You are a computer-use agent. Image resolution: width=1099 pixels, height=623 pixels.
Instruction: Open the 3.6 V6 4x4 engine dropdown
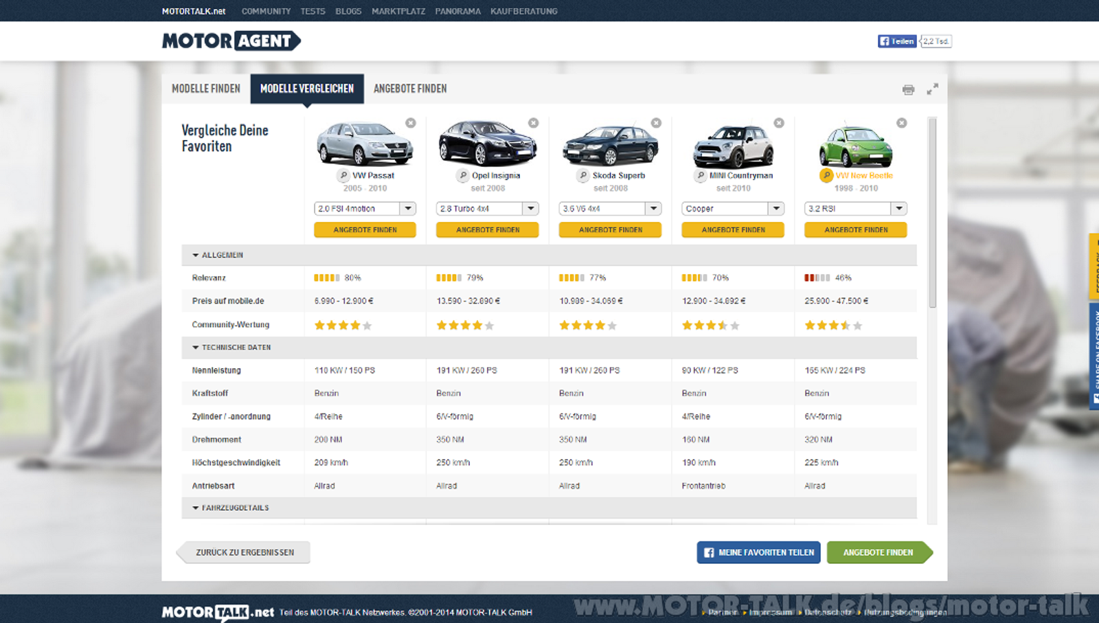coord(610,208)
